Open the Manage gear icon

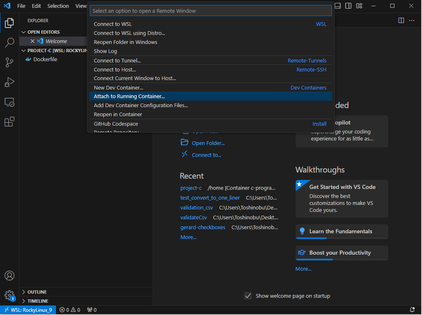coord(9,295)
